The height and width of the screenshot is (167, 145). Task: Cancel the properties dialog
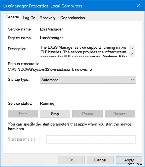pyautogui.click(x=100, y=160)
